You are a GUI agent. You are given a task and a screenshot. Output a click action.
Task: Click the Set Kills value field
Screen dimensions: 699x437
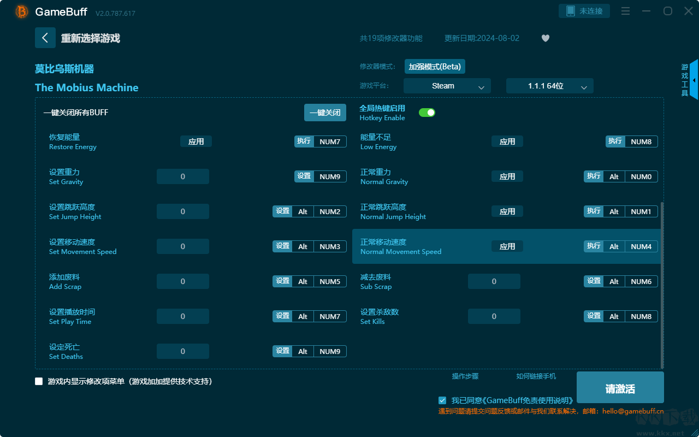tap(494, 316)
